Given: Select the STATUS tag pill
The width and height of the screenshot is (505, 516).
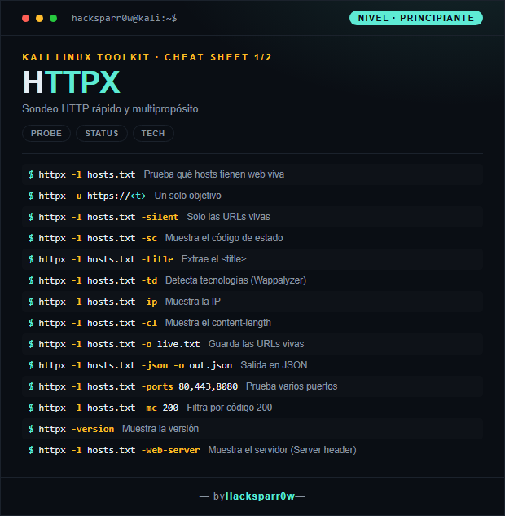Looking at the screenshot, I should (x=102, y=133).
